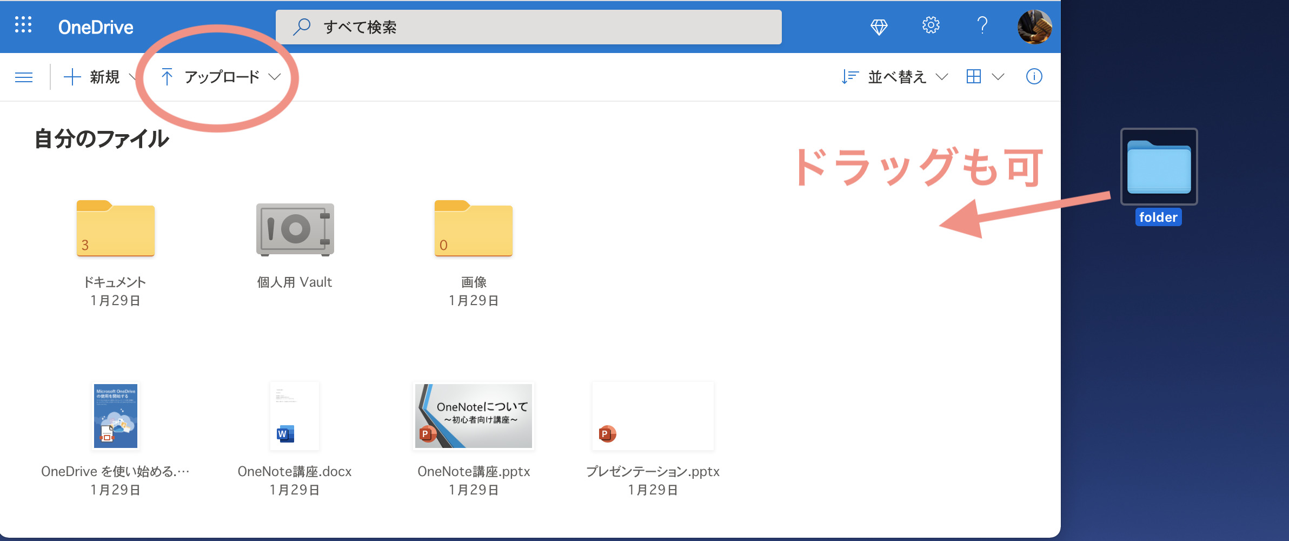The image size is (1289, 541).
Task: Click the OneNote講座.docx file name
Action: coord(295,472)
